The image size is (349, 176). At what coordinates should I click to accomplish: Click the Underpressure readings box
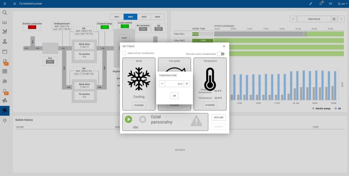click(62, 26)
